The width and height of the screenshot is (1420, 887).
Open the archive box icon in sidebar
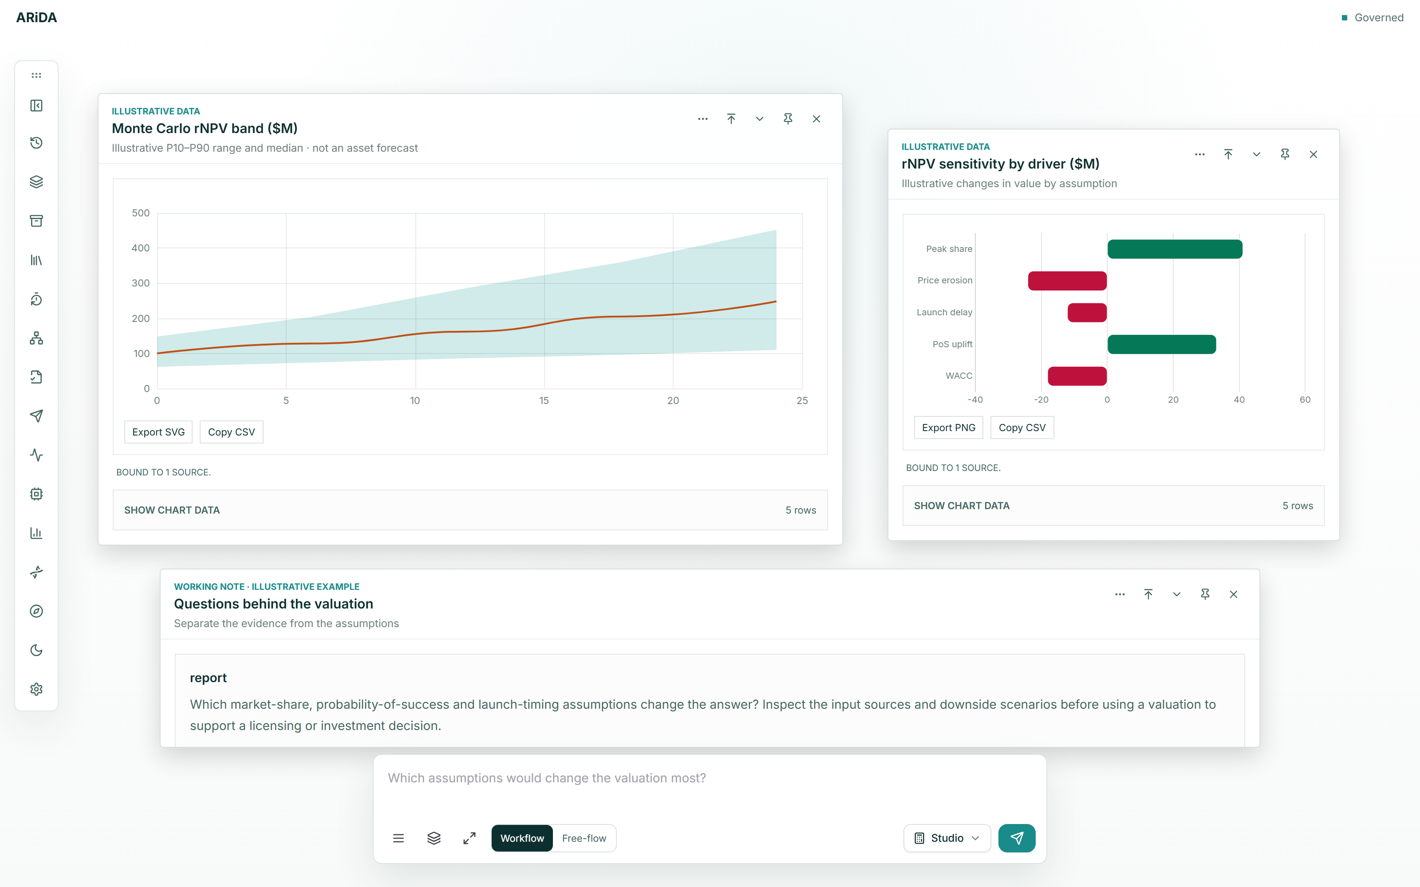[x=36, y=221]
